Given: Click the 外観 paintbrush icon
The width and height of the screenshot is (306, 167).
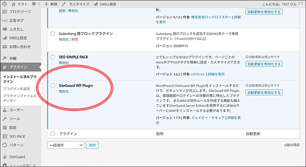Looking at the screenshot, I should [x=5, y=58].
